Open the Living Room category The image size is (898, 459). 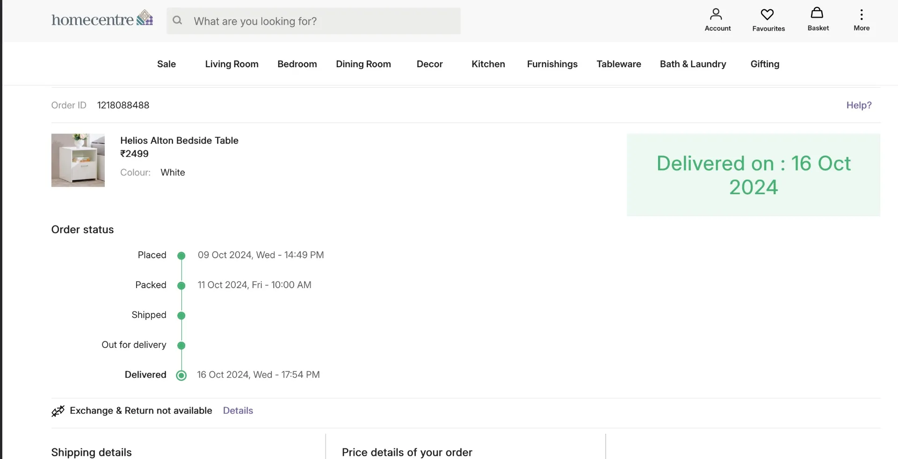click(232, 64)
